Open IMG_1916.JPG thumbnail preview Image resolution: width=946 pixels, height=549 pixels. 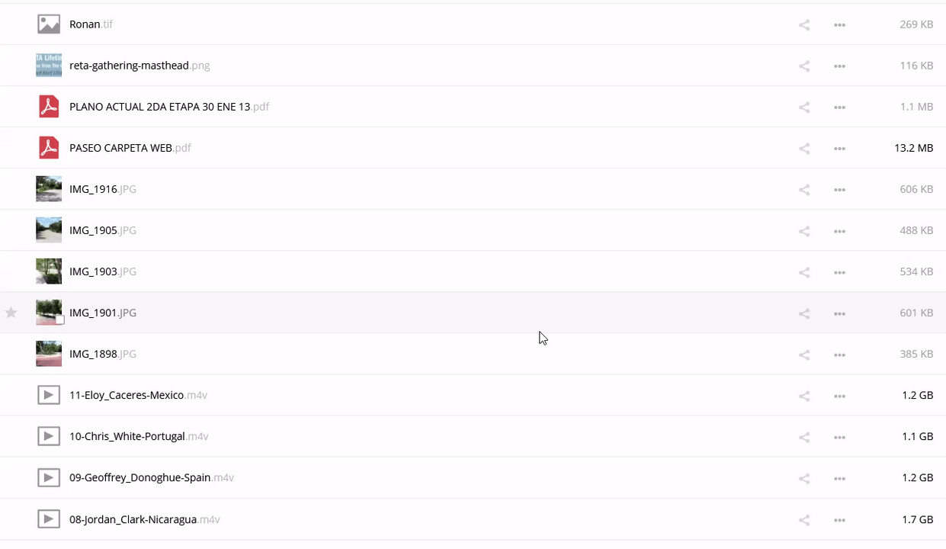(49, 189)
